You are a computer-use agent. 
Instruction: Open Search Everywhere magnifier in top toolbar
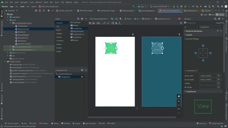(218, 6)
